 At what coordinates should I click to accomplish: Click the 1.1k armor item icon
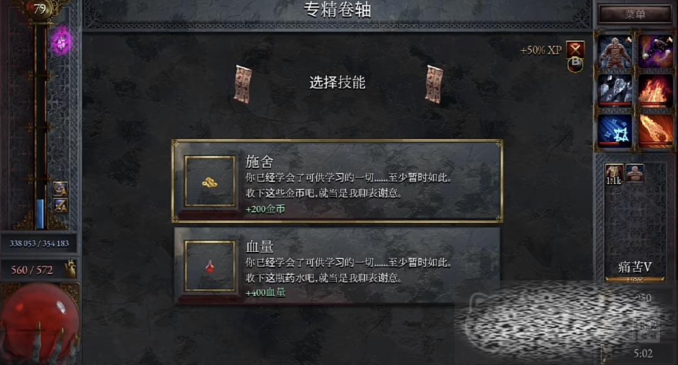tap(614, 174)
